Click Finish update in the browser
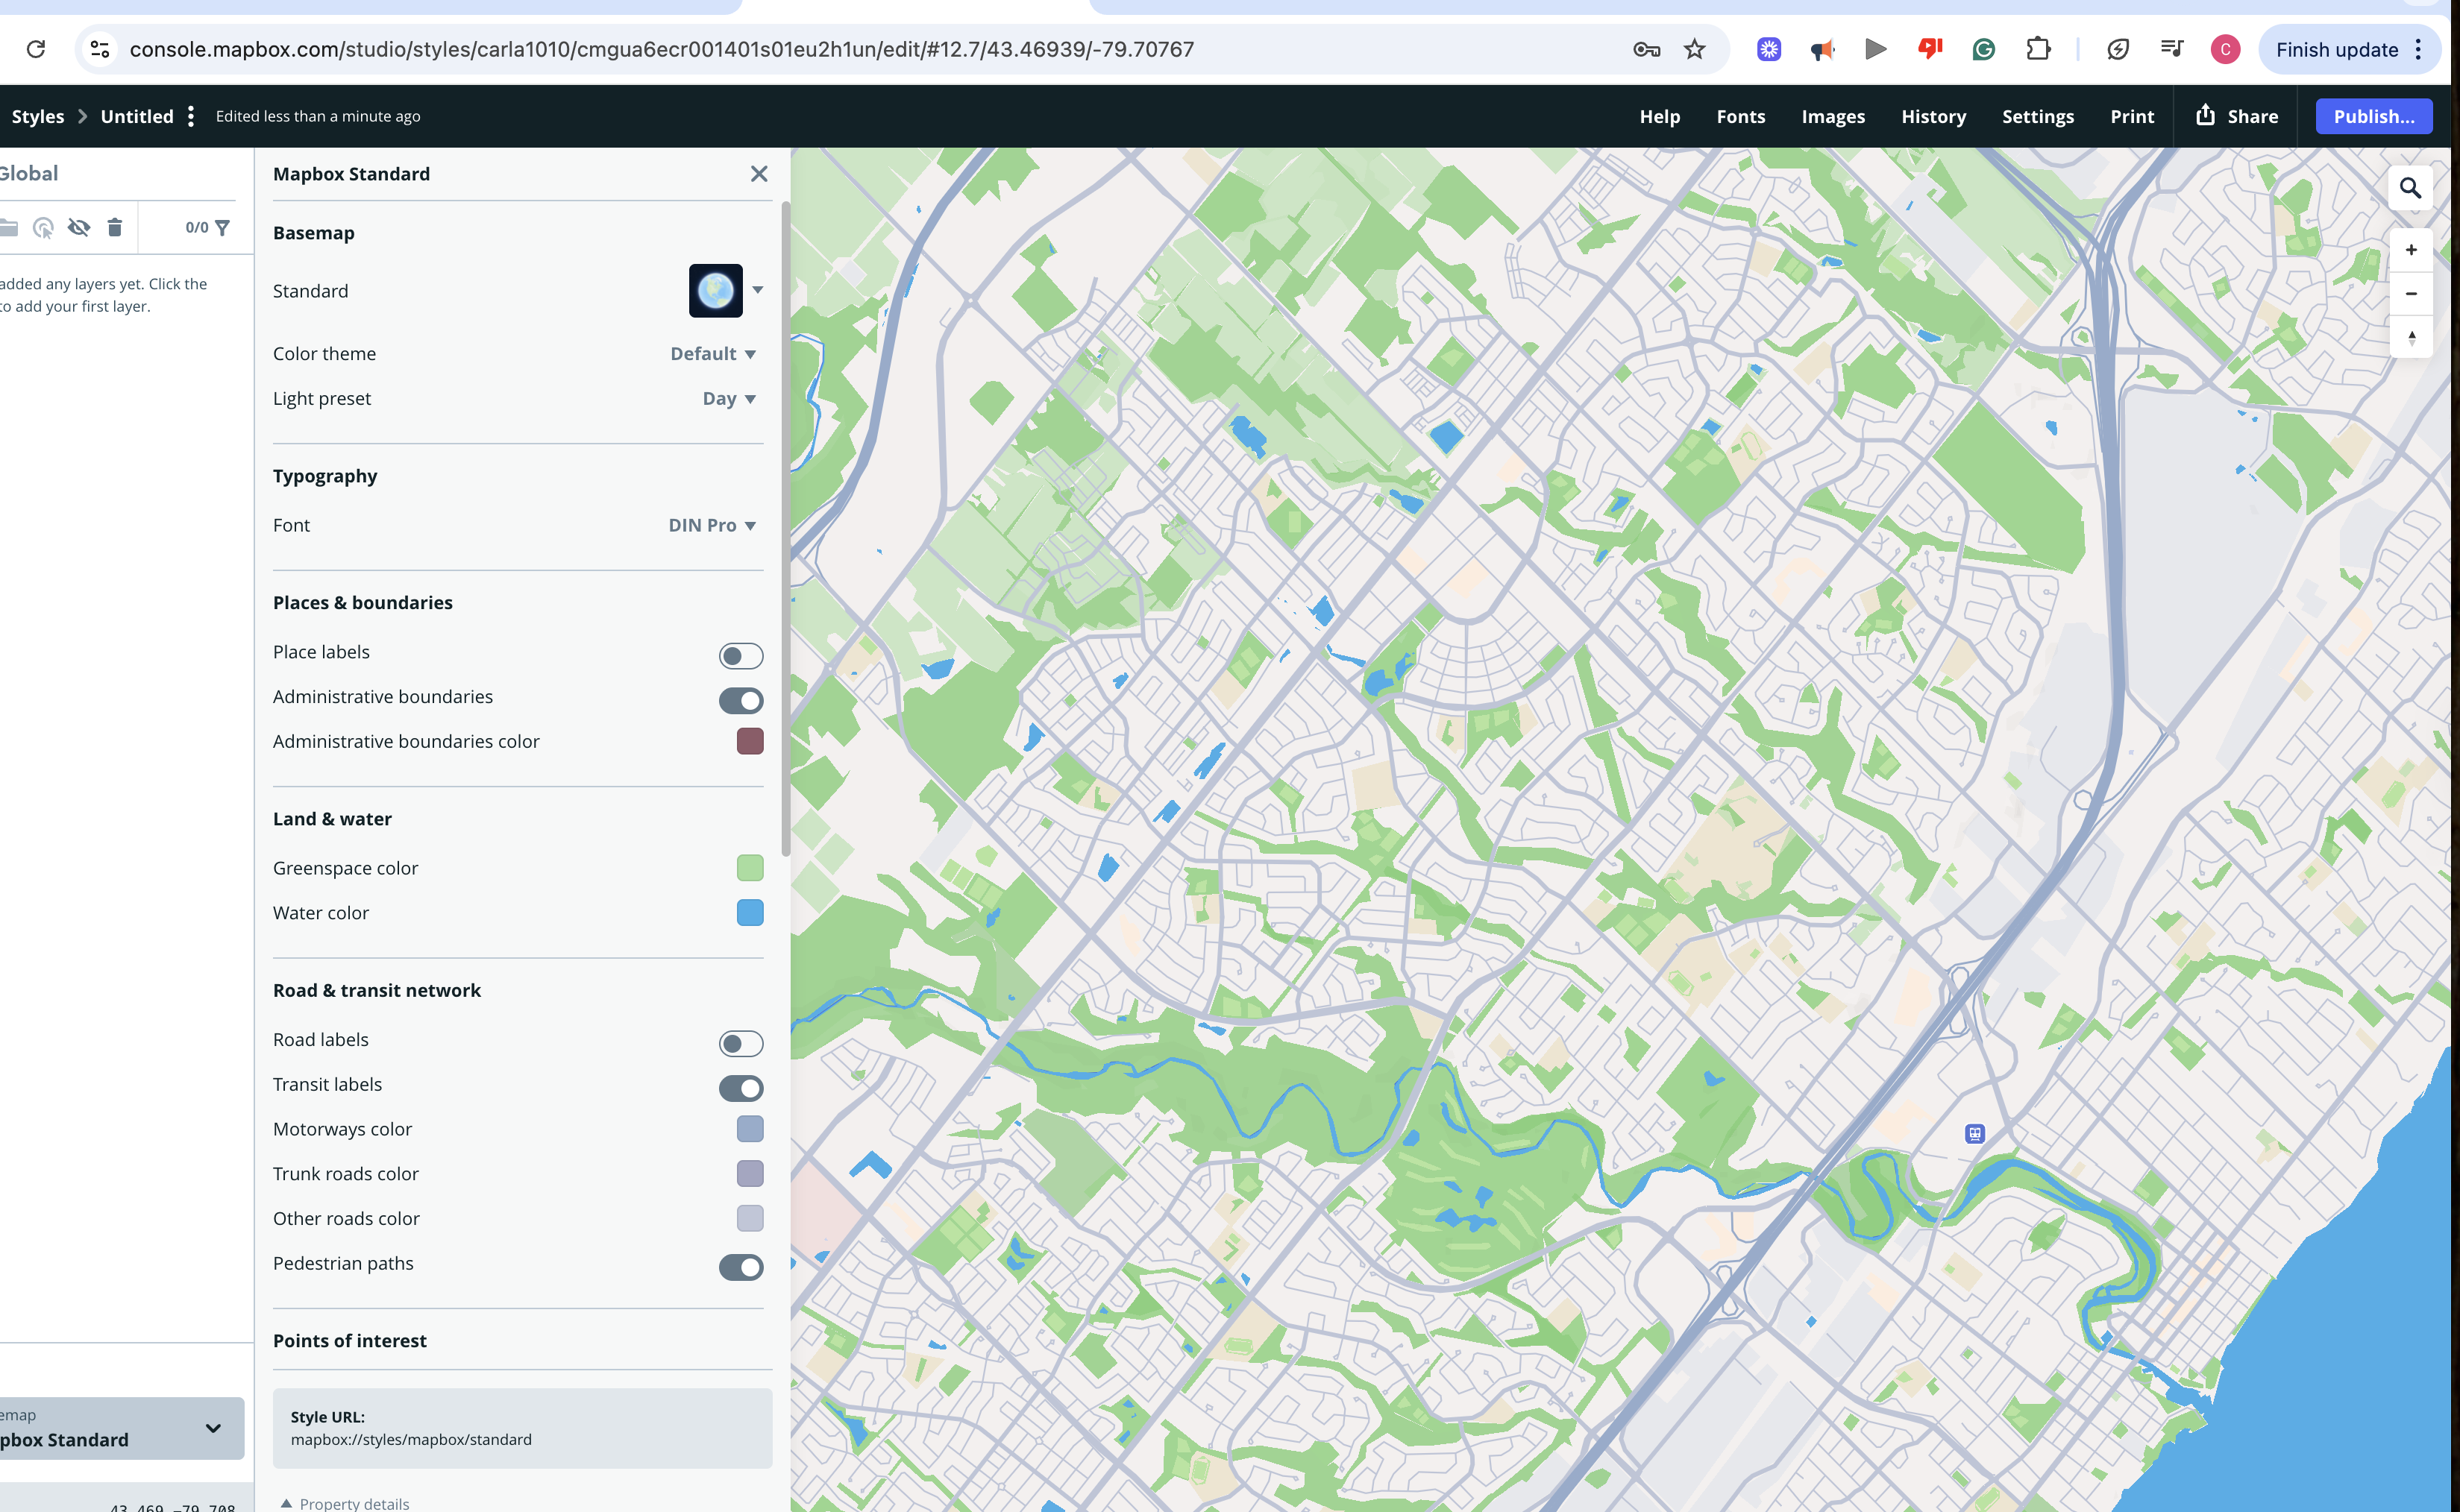This screenshot has height=1512, width=2460. tap(2337, 49)
